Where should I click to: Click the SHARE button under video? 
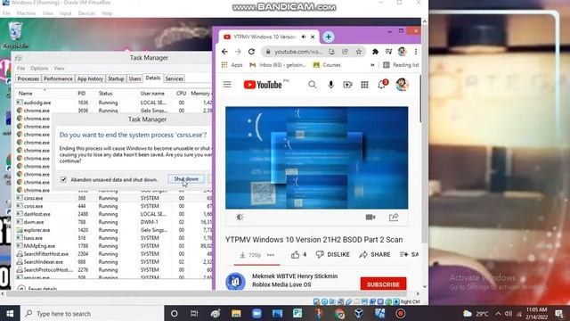[x=375, y=254]
